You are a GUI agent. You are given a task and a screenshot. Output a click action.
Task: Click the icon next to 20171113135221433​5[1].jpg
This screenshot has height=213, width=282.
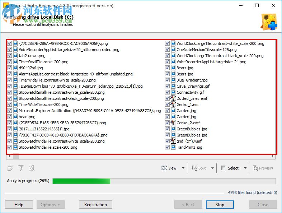point(15,129)
